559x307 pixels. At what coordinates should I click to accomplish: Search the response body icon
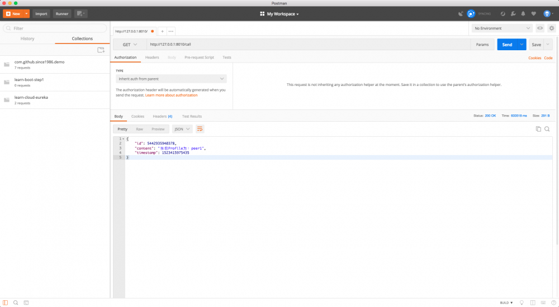point(547,129)
